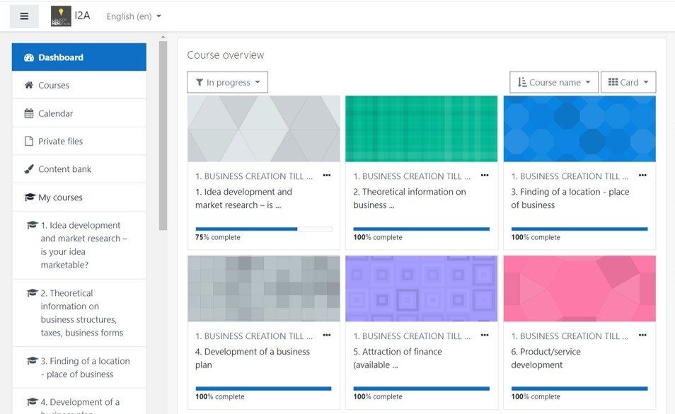This screenshot has height=414, width=675.
Task: Click the grid icon beside Card
Action: point(613,82)
